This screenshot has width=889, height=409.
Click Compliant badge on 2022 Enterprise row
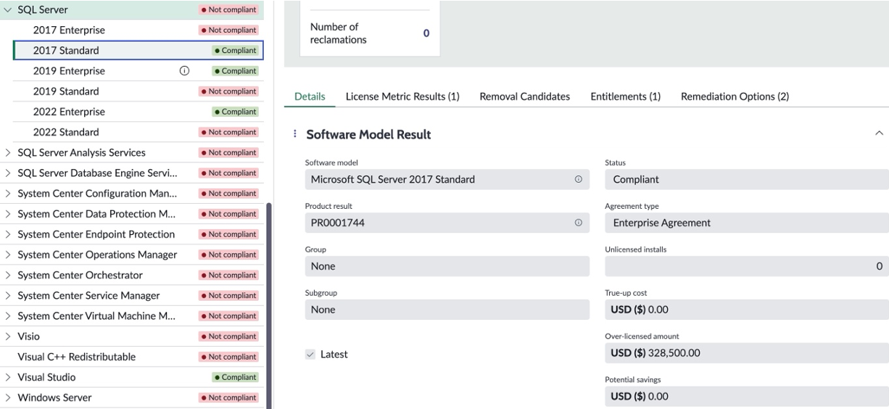coord(235,112)
